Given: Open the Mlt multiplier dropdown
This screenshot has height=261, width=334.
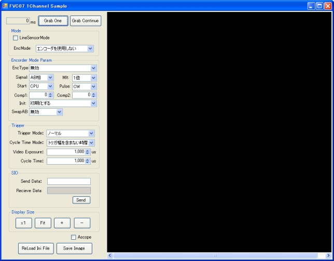Looking at the screenshot, I should point(93,78).
